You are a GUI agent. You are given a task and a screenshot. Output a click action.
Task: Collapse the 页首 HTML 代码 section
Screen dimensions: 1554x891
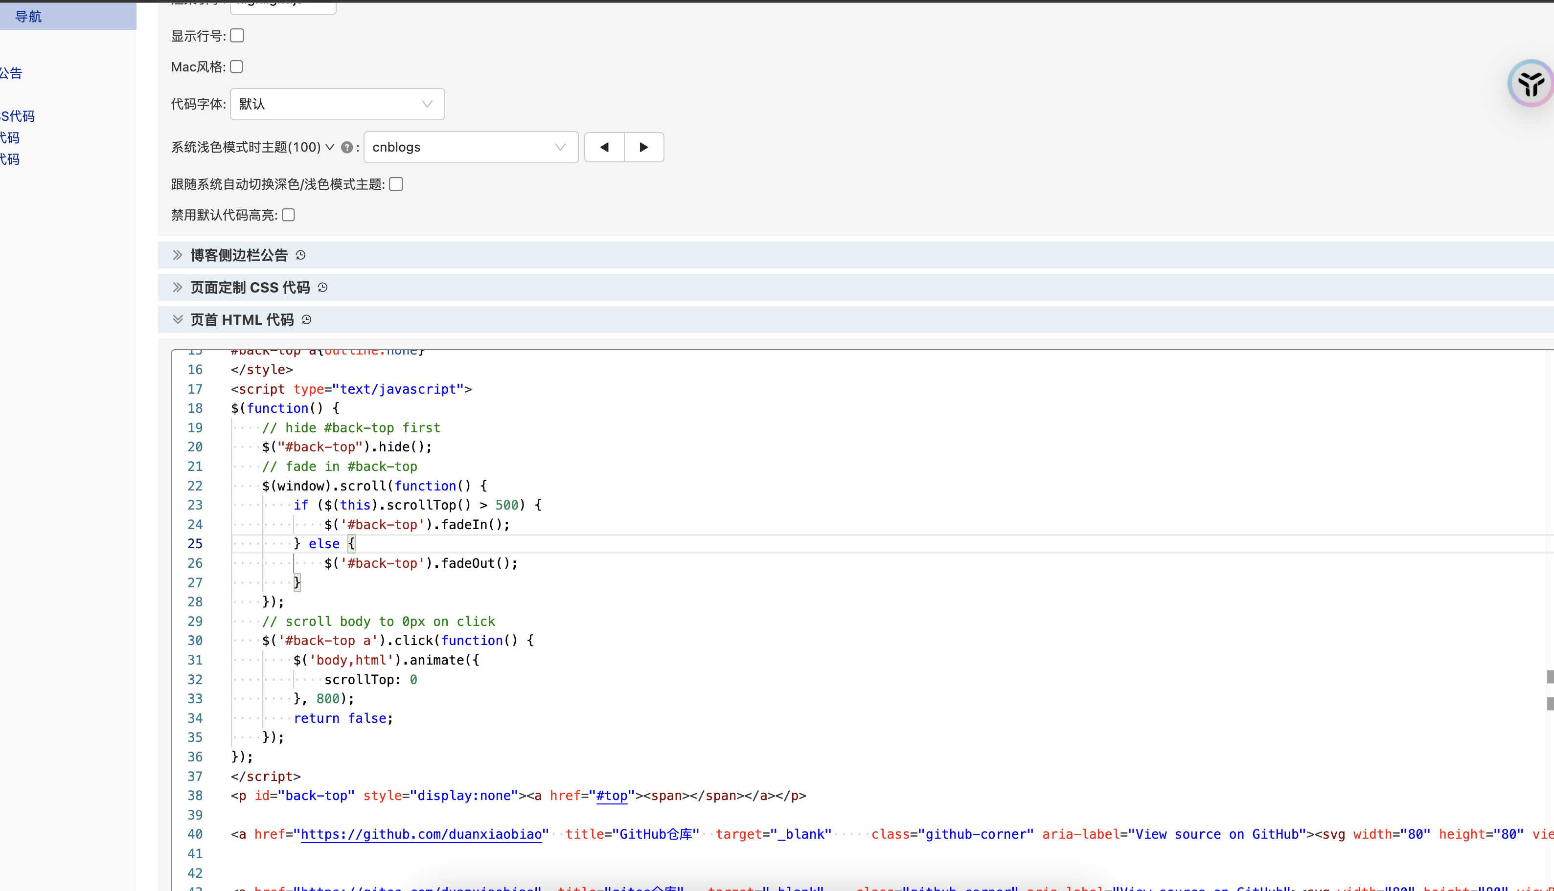pyautogui.click(x=178, y=319)
